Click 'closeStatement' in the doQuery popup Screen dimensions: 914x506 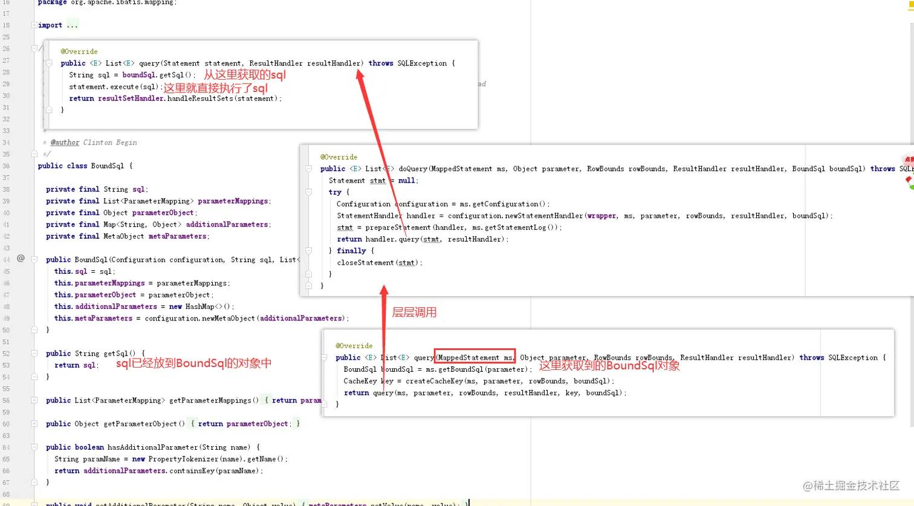click(366, 262)
